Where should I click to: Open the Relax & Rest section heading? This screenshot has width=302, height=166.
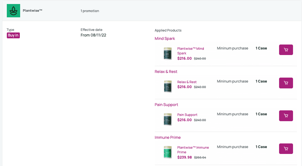pos(166,71)
